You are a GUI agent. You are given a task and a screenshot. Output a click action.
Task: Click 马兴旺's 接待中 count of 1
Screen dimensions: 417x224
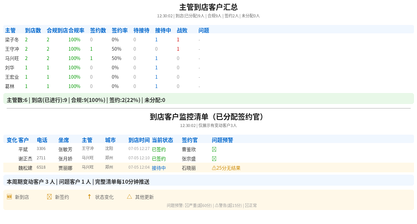156,58
